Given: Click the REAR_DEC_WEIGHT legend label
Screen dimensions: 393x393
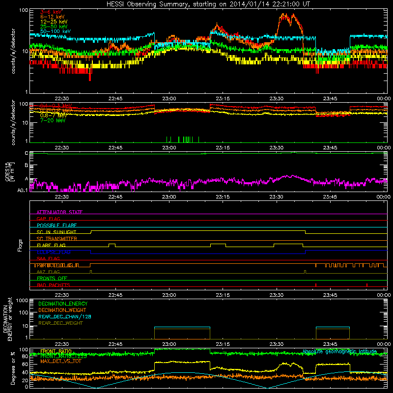Looking at the screenshot, I should coord(60,323).
